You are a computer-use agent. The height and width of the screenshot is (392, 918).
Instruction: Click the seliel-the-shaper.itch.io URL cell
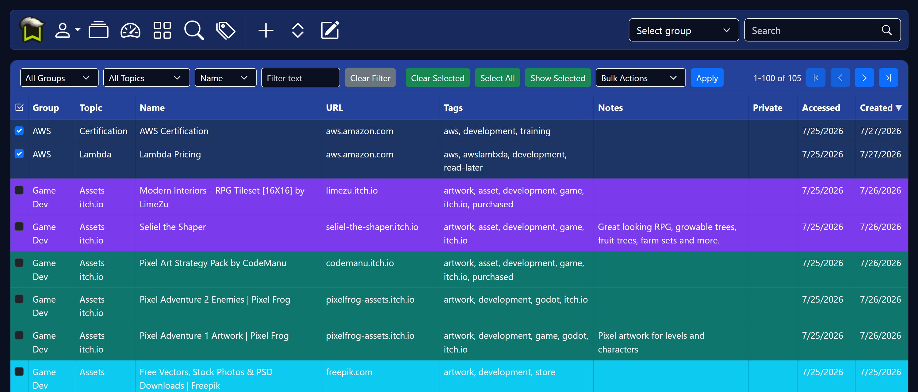(x=372, y=226)
